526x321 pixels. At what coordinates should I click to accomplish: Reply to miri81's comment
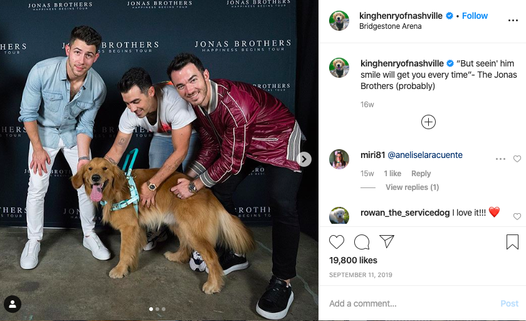click(x=421, y=174)
